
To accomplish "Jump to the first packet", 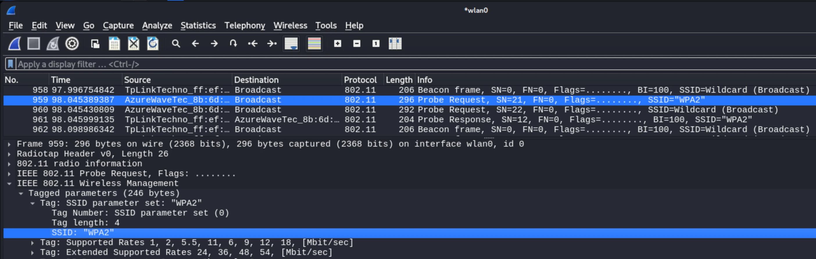I will coord(253,43).
